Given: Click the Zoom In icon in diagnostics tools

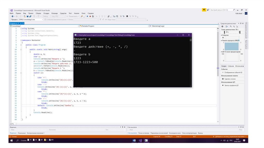Looking at the screenshot, I should tap(231, 26).
